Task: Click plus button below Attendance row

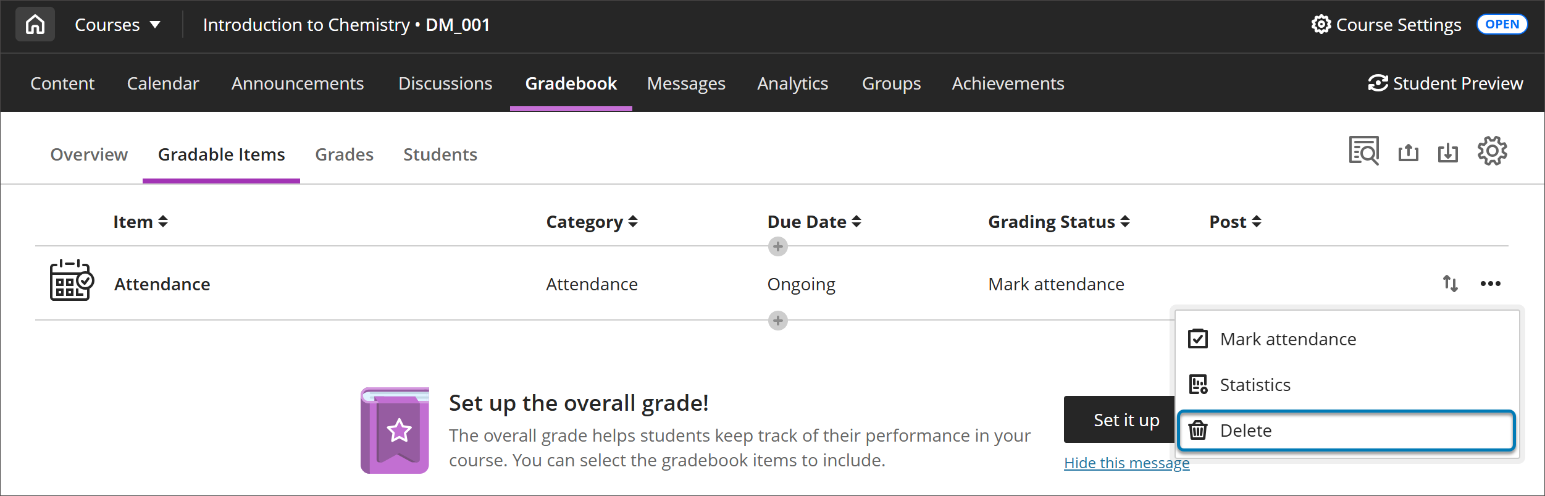Action: coord(777,321)
